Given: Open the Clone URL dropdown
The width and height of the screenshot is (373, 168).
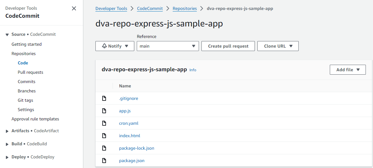Looking at the screenshot, I should click(278, 46).
